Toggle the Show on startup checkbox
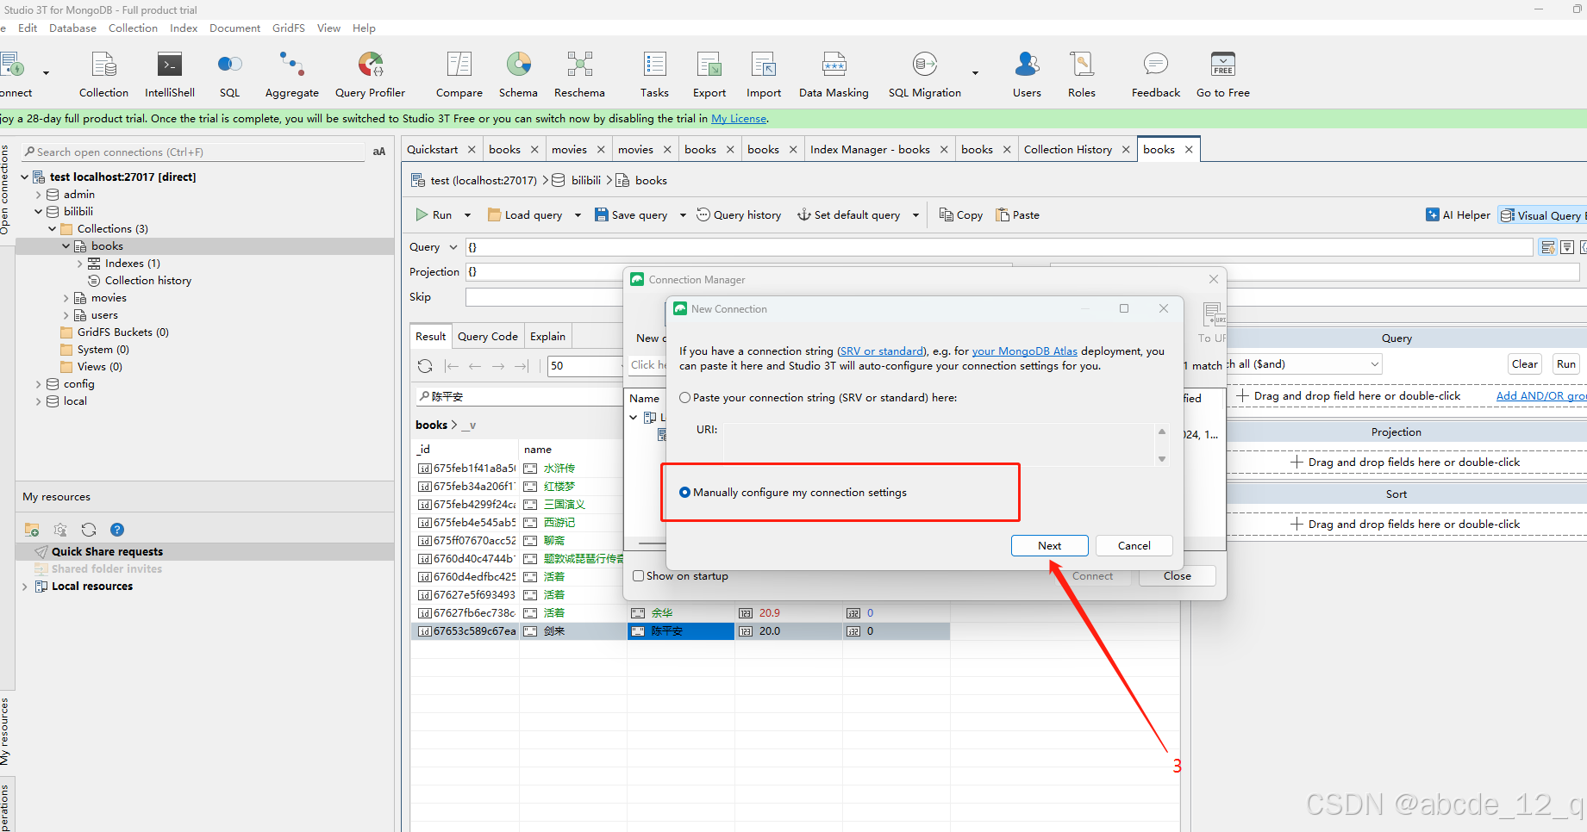The height and width of the screenshot is (832, 1587). pyautogui.click(x=639, y=576)
